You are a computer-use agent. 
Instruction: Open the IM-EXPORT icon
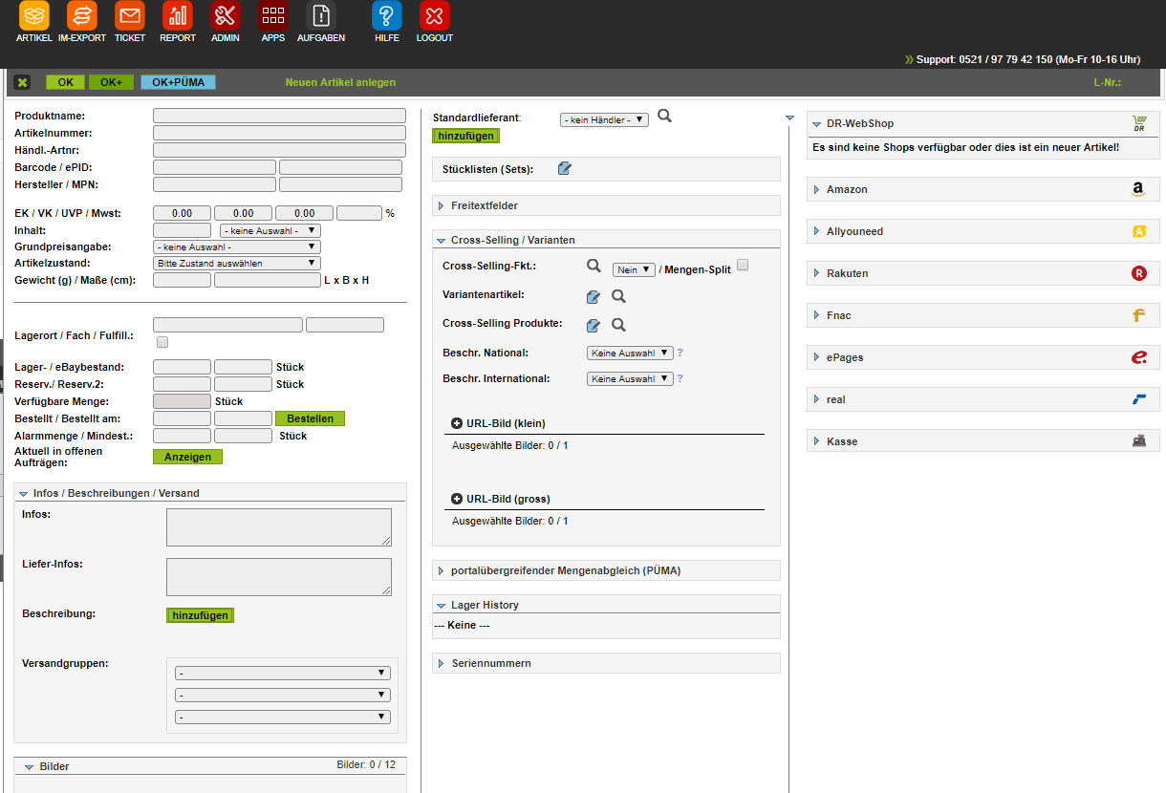pyautogui.click(x=82, y=15)
